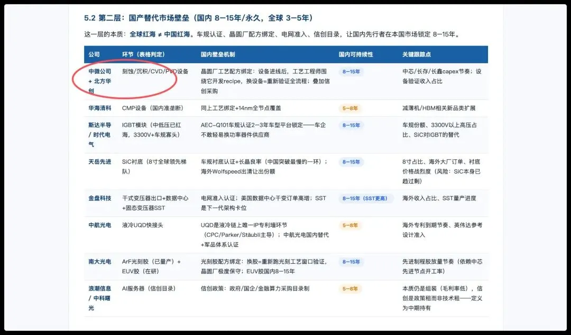Click the '环节（表格判定）' column header

point(143,54)
